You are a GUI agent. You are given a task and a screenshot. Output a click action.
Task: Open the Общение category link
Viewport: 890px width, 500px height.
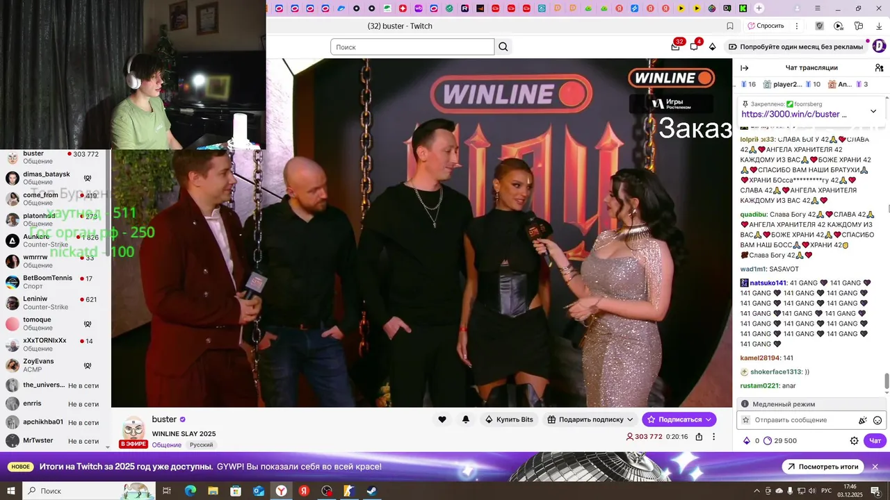coord(166,444)
